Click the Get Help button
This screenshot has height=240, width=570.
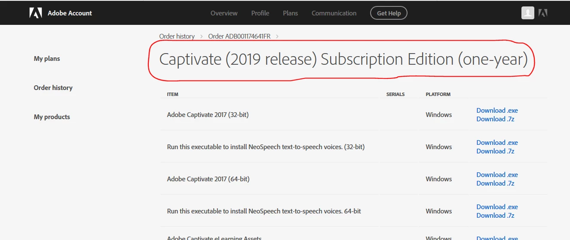[389, 13]
